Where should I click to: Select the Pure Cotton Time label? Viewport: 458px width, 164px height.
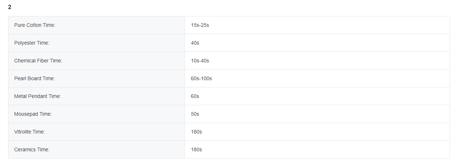click(35, 25)
